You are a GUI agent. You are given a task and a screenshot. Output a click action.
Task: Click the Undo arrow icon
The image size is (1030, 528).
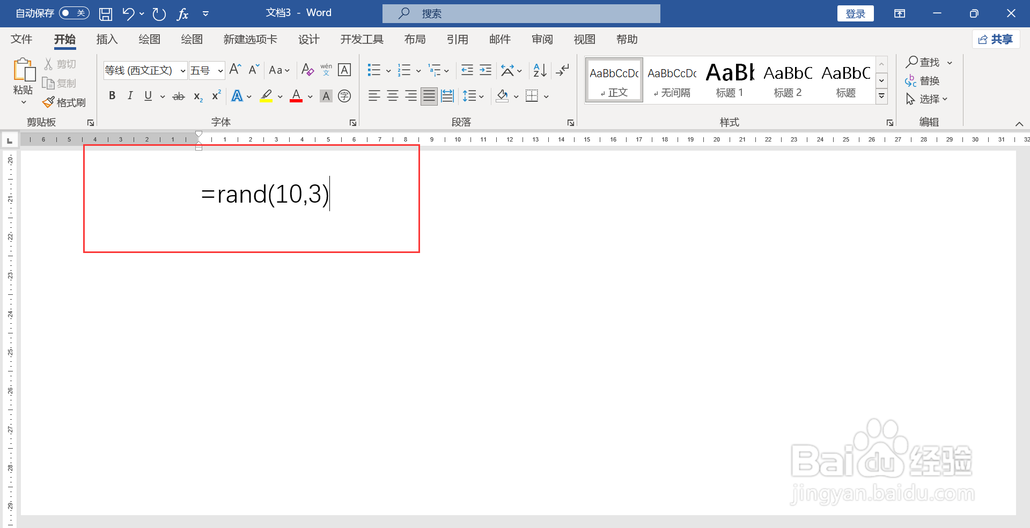click(128, 14)
